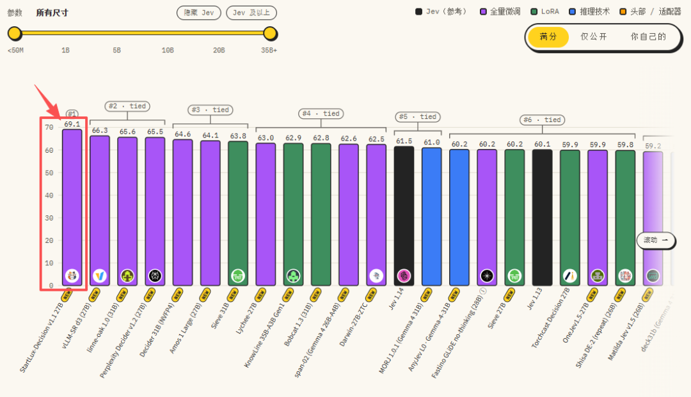Open the Darwin-27B-ZTC avatar icon
This screenshot has height=397, width=691.
point(376,276)
